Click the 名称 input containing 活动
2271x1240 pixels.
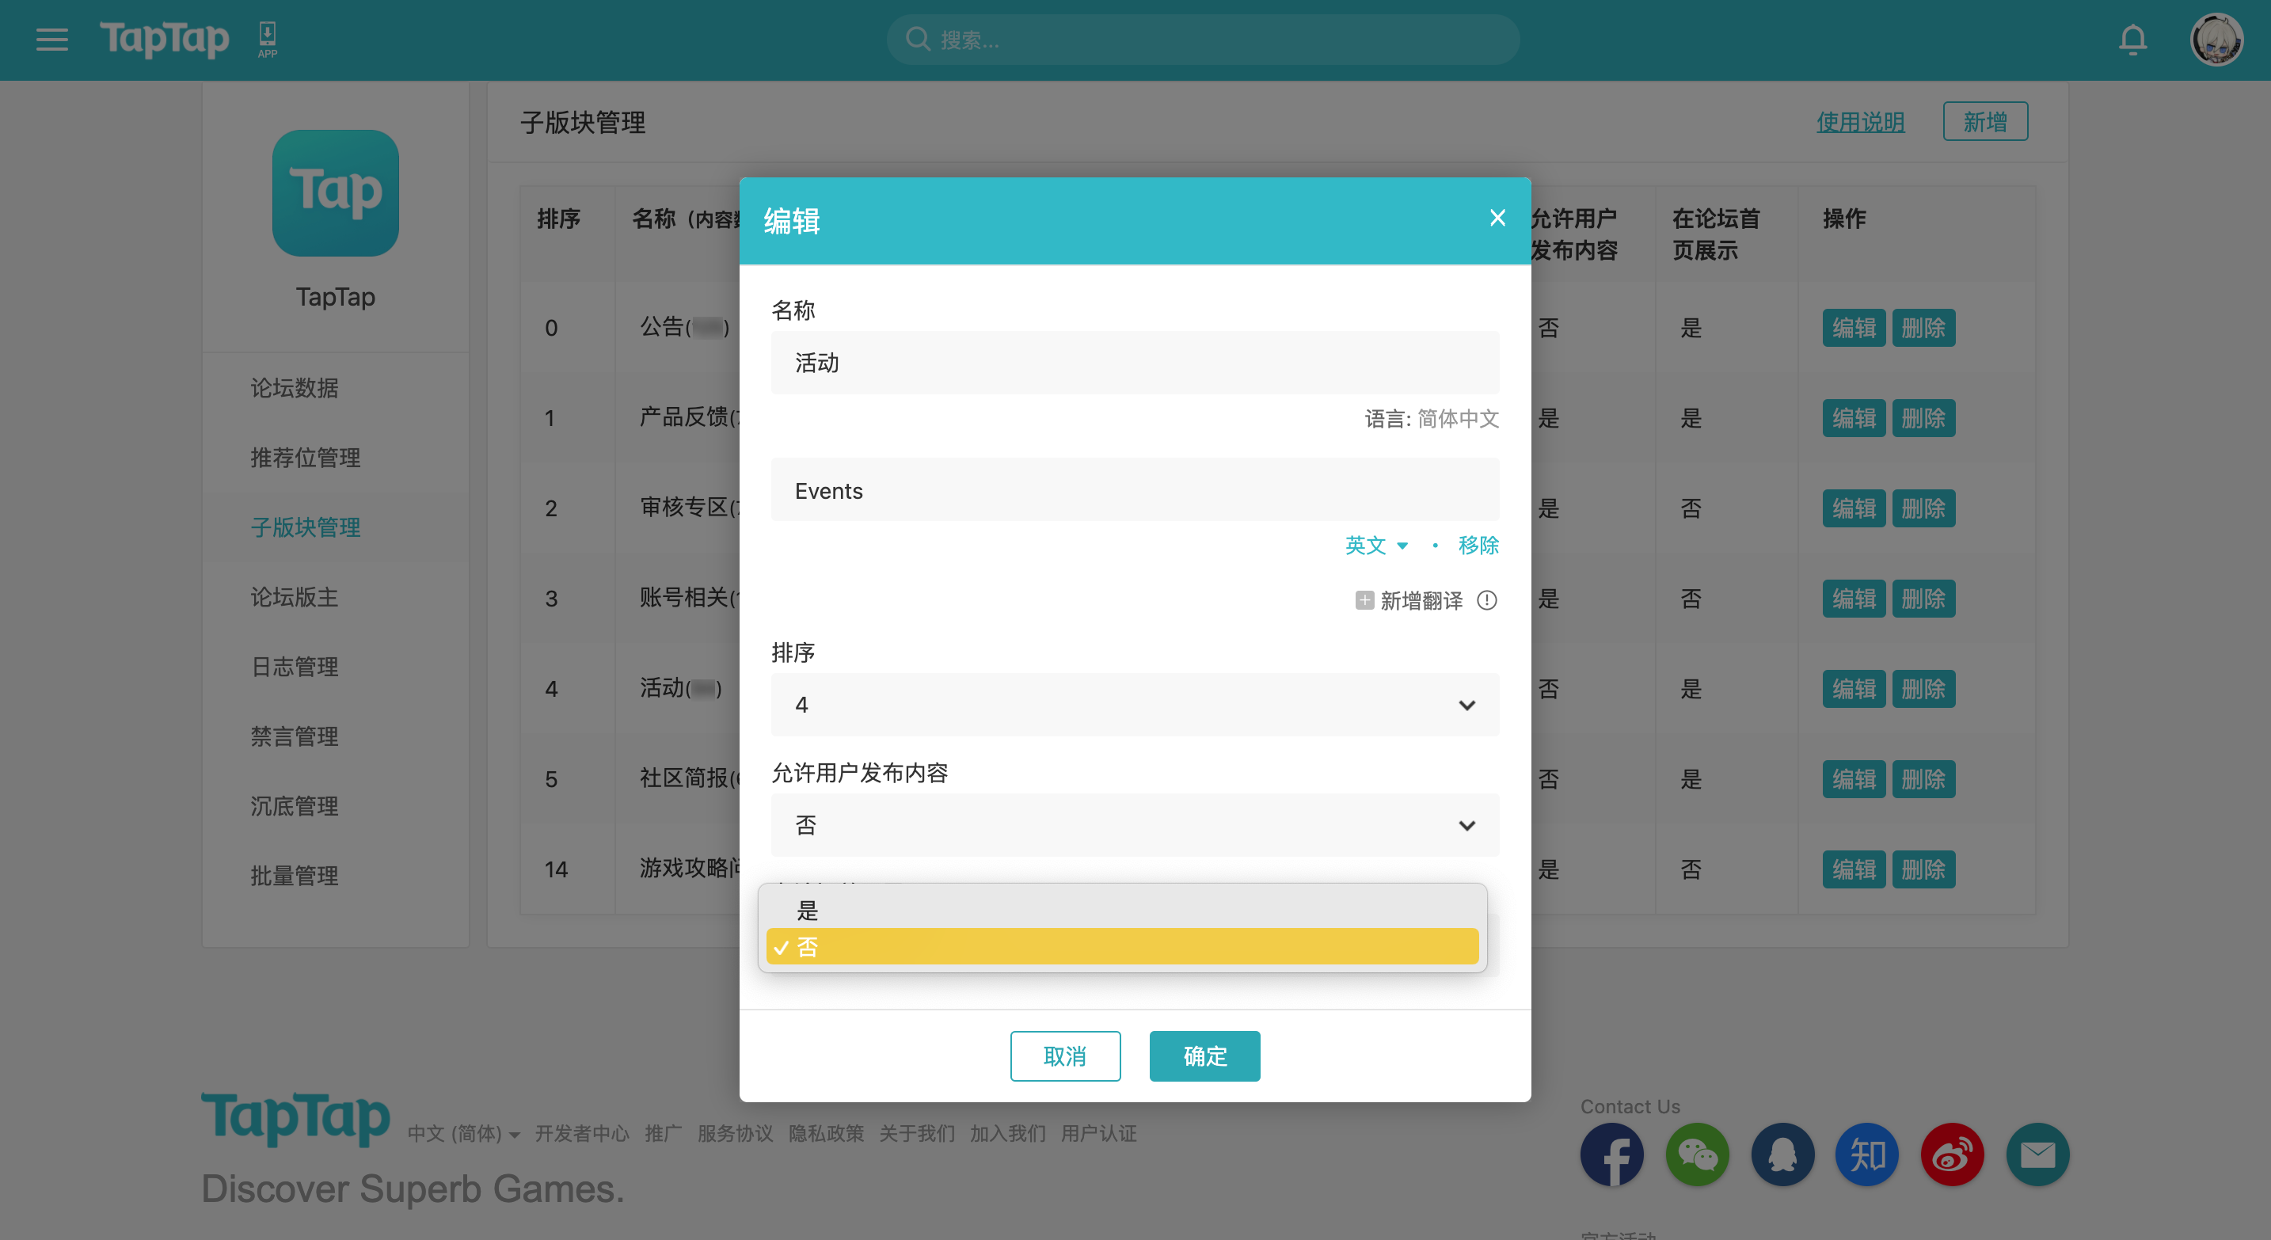[1134, 362]
